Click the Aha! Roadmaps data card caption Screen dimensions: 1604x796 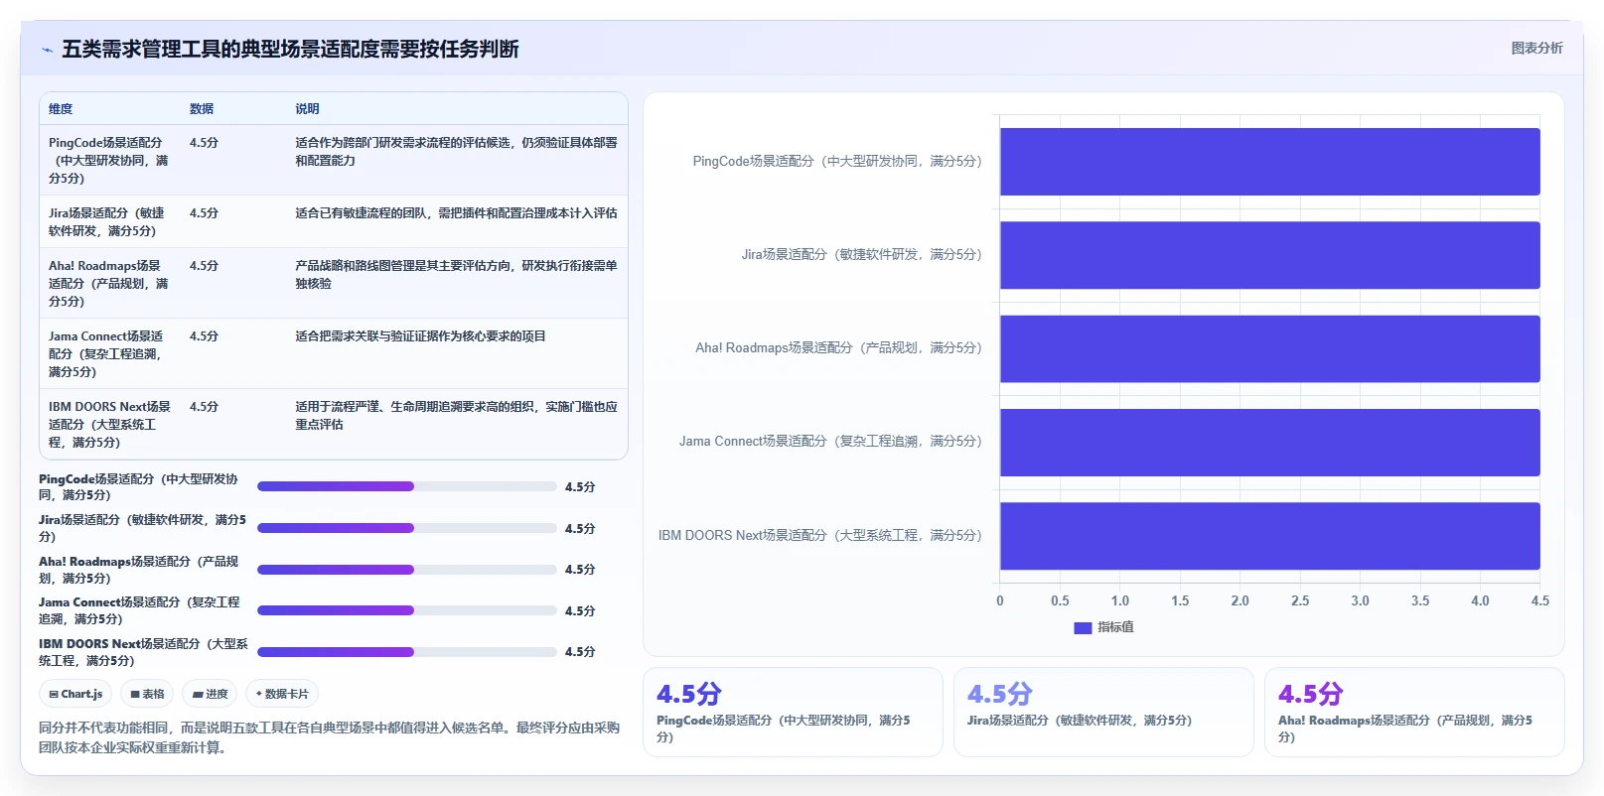(1406, 729)
